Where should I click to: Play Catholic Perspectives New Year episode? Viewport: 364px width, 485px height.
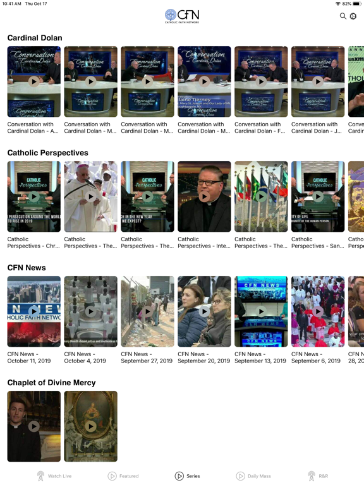148,196
